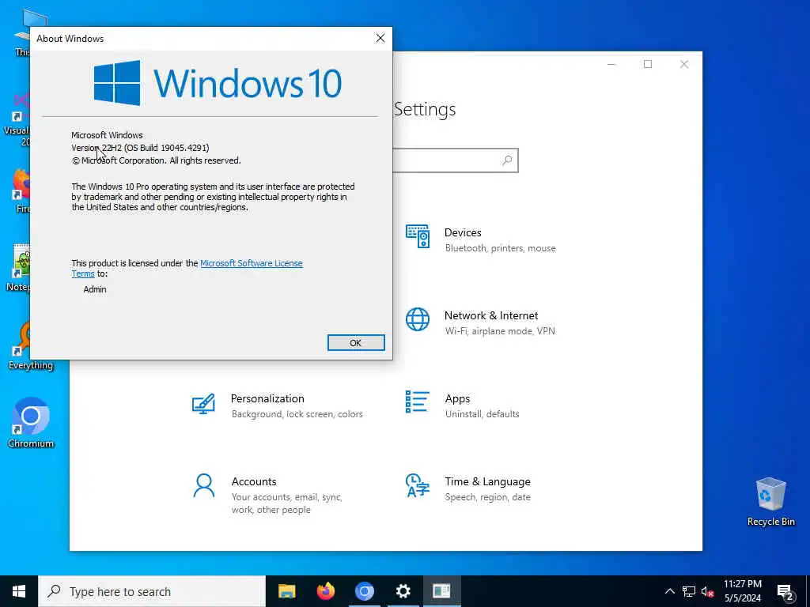Open Firefox from the taskbar
Image resolution: width=810 pixels, height=607 pixels.
[325, 591]
